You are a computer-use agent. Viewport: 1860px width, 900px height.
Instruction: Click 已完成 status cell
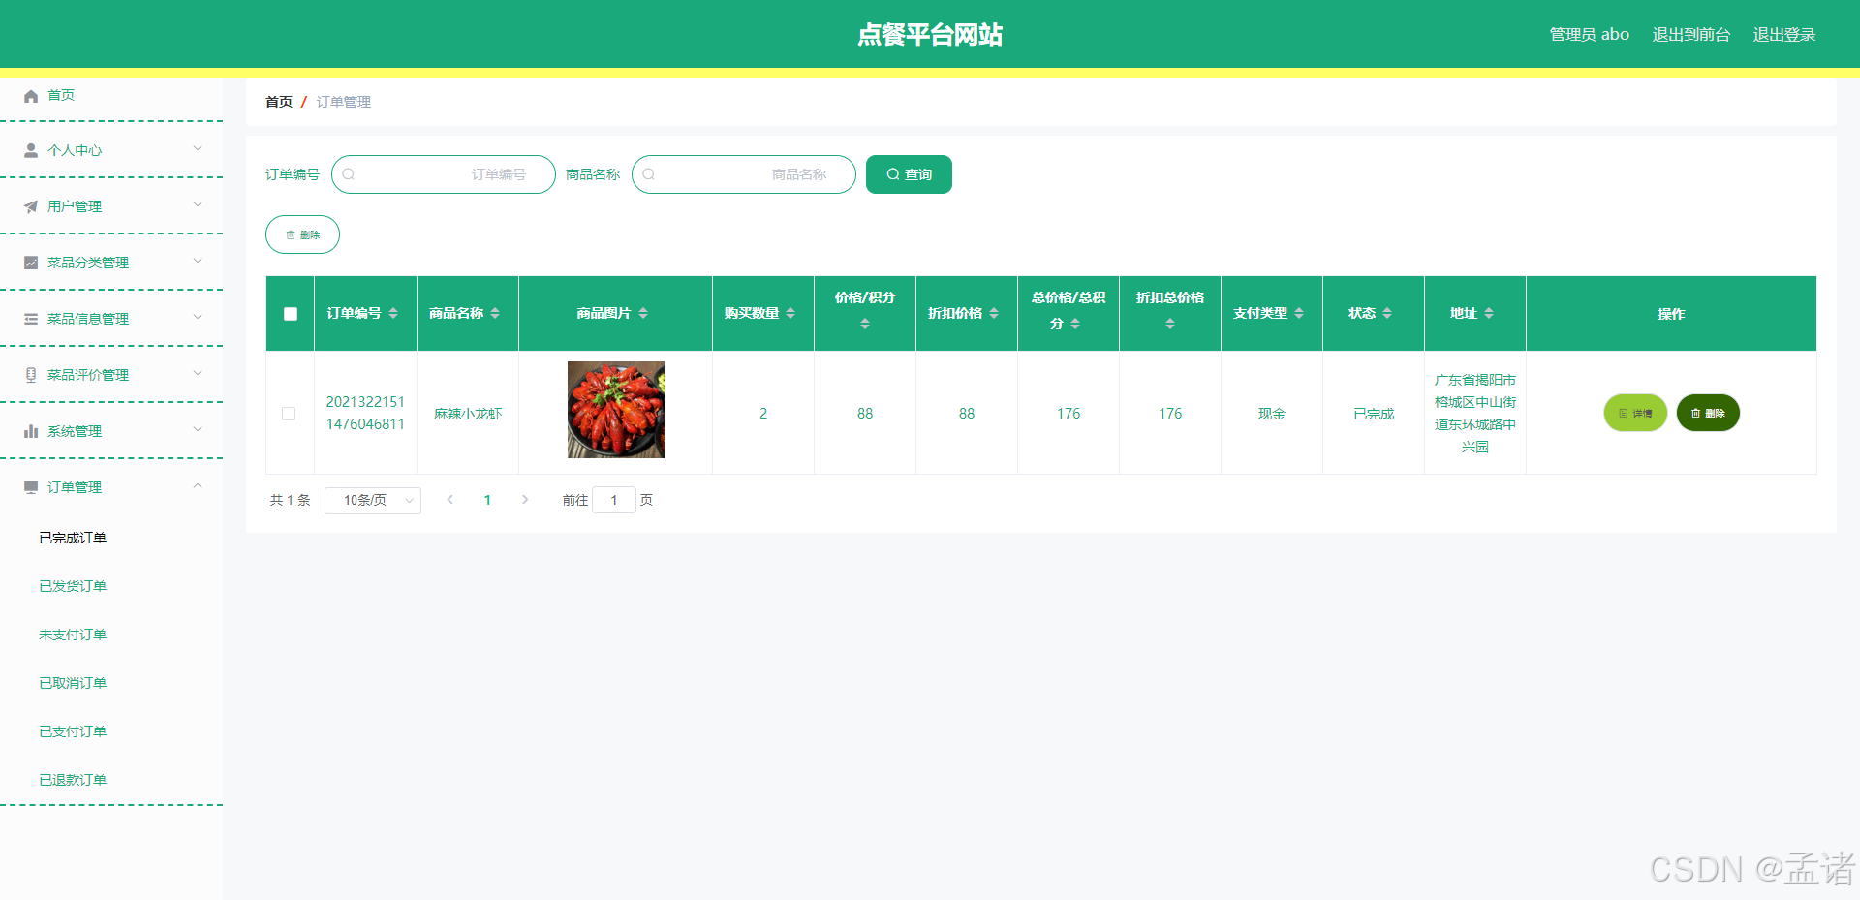[1374, 414]
